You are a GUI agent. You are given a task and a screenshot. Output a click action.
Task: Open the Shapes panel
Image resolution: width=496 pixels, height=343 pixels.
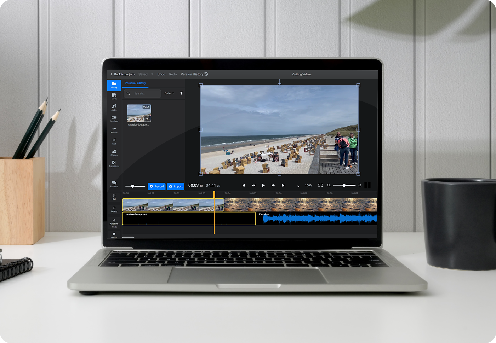coord(114,153)
